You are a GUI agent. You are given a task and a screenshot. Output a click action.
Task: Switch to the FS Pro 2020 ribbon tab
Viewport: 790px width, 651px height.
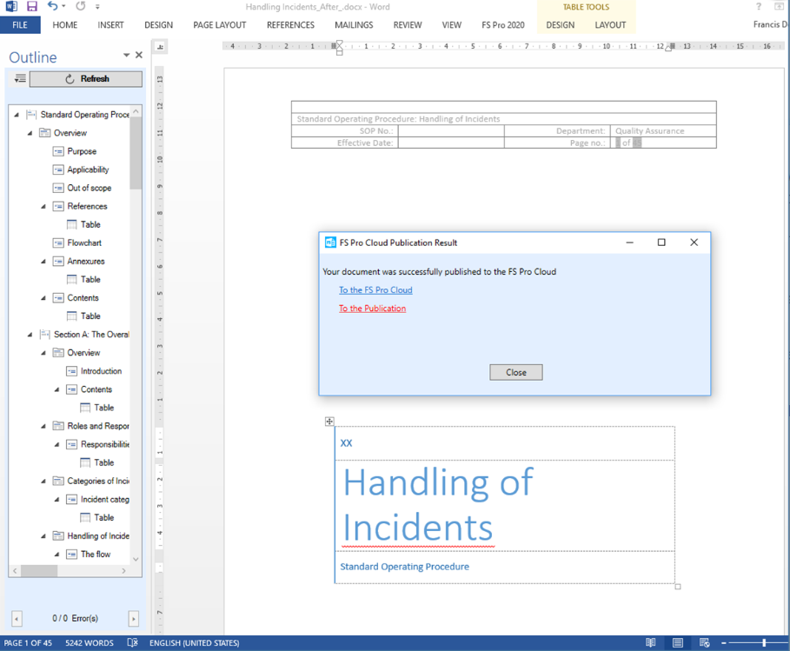502,24
